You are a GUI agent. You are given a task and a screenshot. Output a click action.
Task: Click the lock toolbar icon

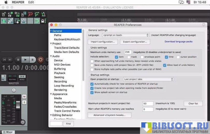(x=43, y=21)
